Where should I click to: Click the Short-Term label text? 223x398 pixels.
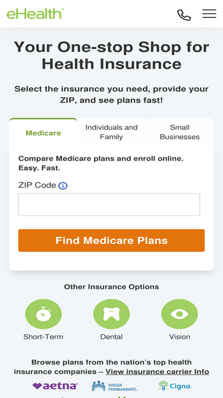(x=43, y=337)
